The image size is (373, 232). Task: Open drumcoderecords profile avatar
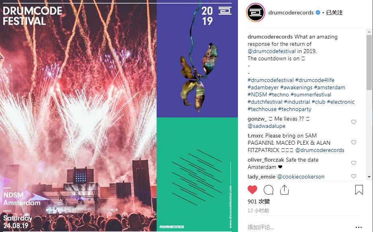tap(256, 12)
